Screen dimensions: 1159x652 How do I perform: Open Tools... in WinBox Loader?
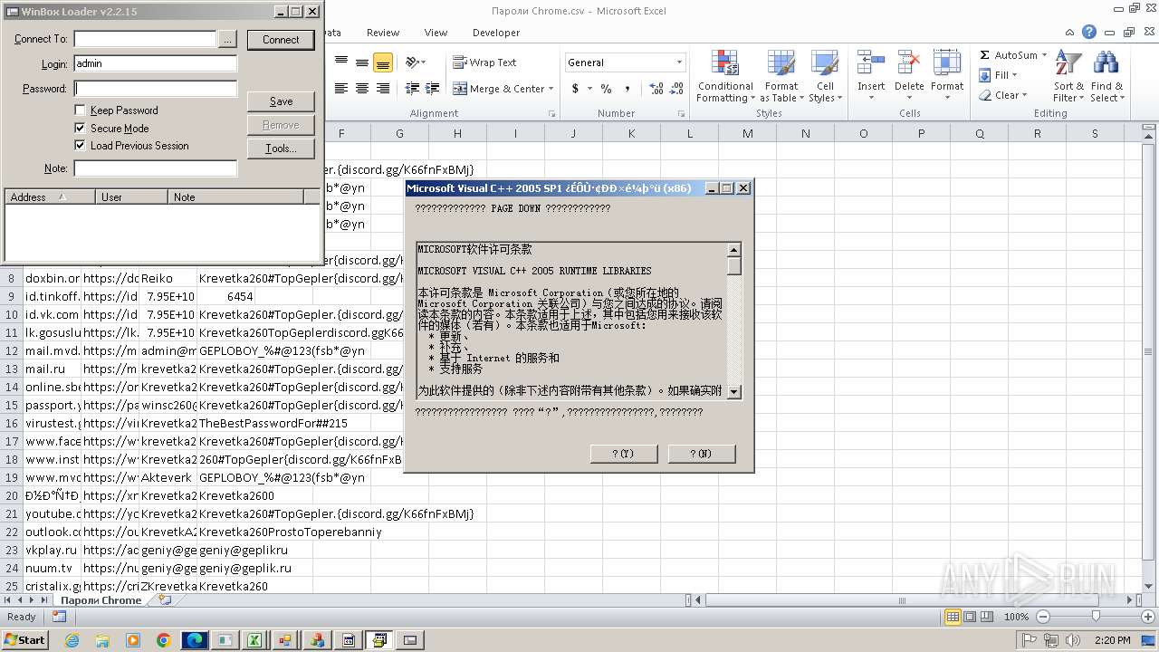[281, 149]
